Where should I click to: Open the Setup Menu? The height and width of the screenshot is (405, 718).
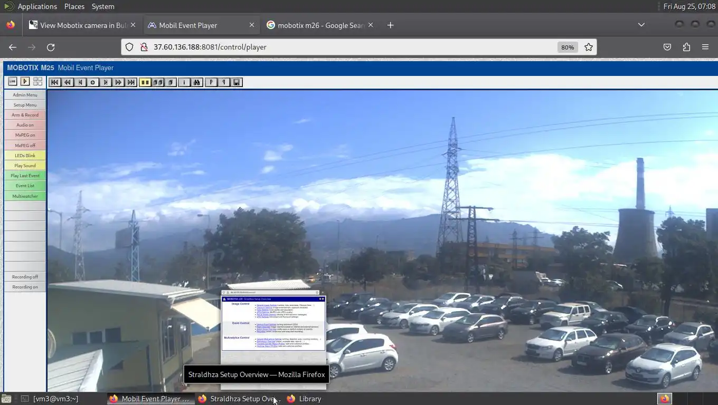[25, 105]
